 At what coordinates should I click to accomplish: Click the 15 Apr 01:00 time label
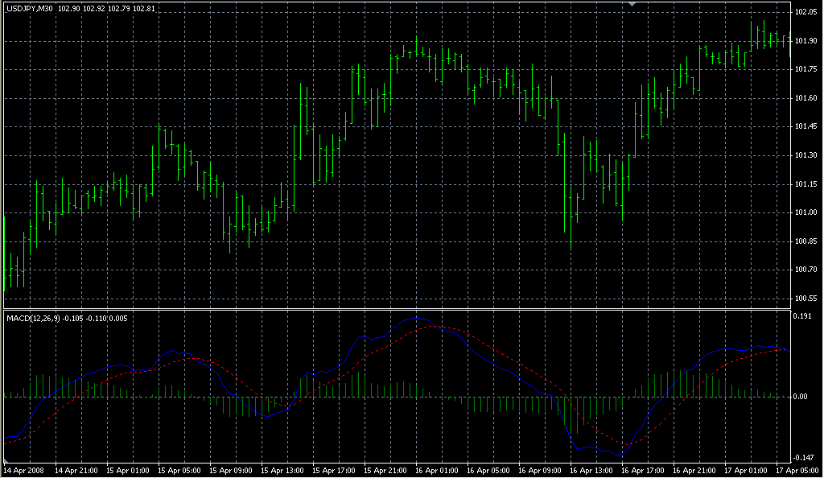[127, 470]
